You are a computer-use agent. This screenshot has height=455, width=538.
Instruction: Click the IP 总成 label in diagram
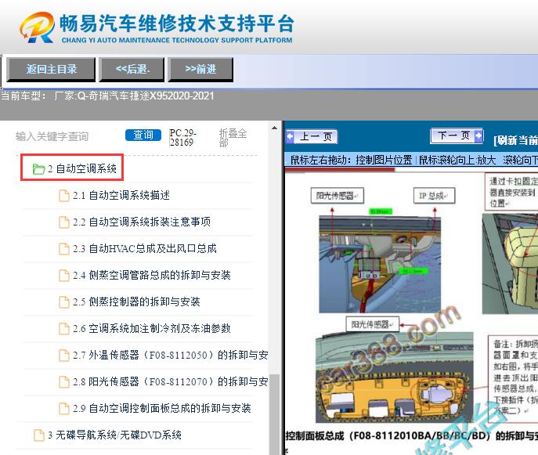click(434, 196)
